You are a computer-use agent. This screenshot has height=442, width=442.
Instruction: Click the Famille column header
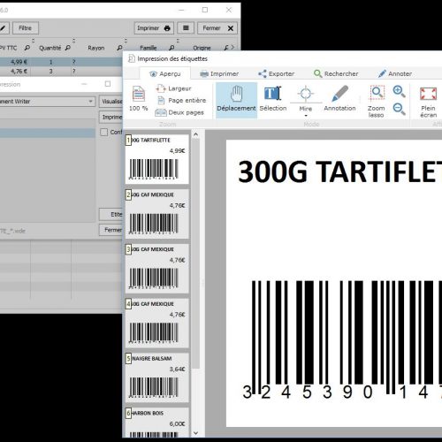[x=149, y=48]
